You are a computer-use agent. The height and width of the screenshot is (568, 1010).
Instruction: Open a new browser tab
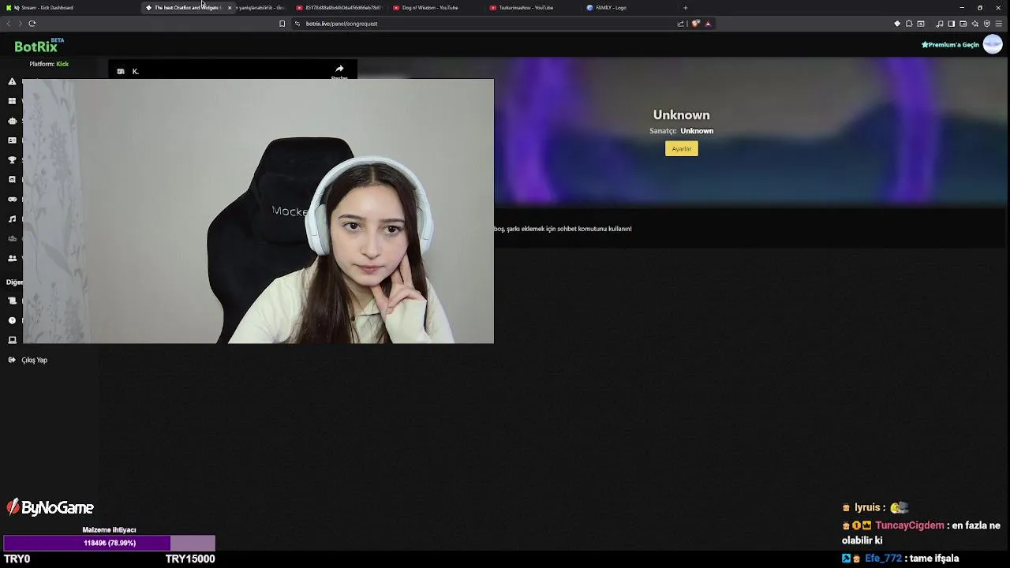[685, 8]
